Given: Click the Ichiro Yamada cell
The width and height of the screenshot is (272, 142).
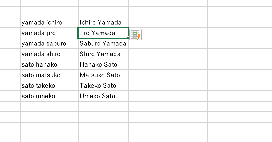Looking at the screenshot, I should pos(103,23).
